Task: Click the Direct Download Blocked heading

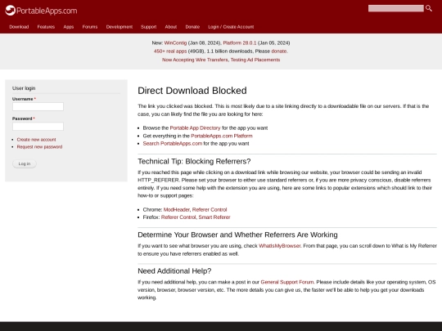Action: coord(192,91)
